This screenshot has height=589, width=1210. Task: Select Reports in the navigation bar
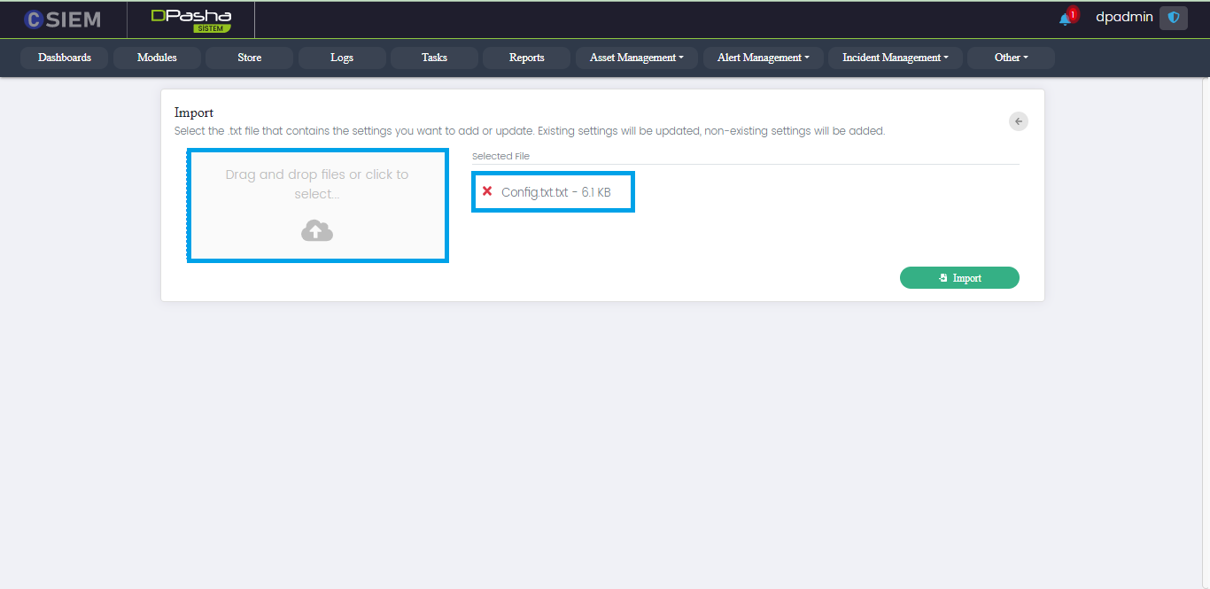526,58
